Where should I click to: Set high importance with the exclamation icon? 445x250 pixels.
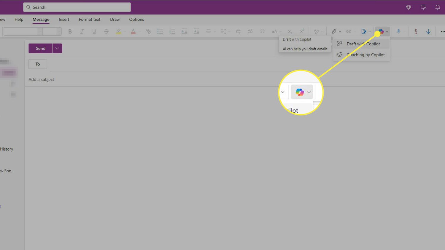pos(416,31)
